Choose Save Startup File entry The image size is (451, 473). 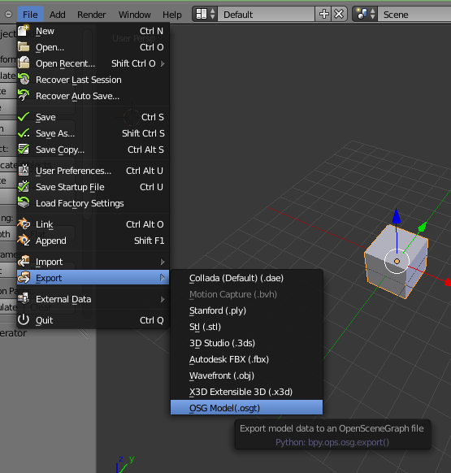[93, 187]
